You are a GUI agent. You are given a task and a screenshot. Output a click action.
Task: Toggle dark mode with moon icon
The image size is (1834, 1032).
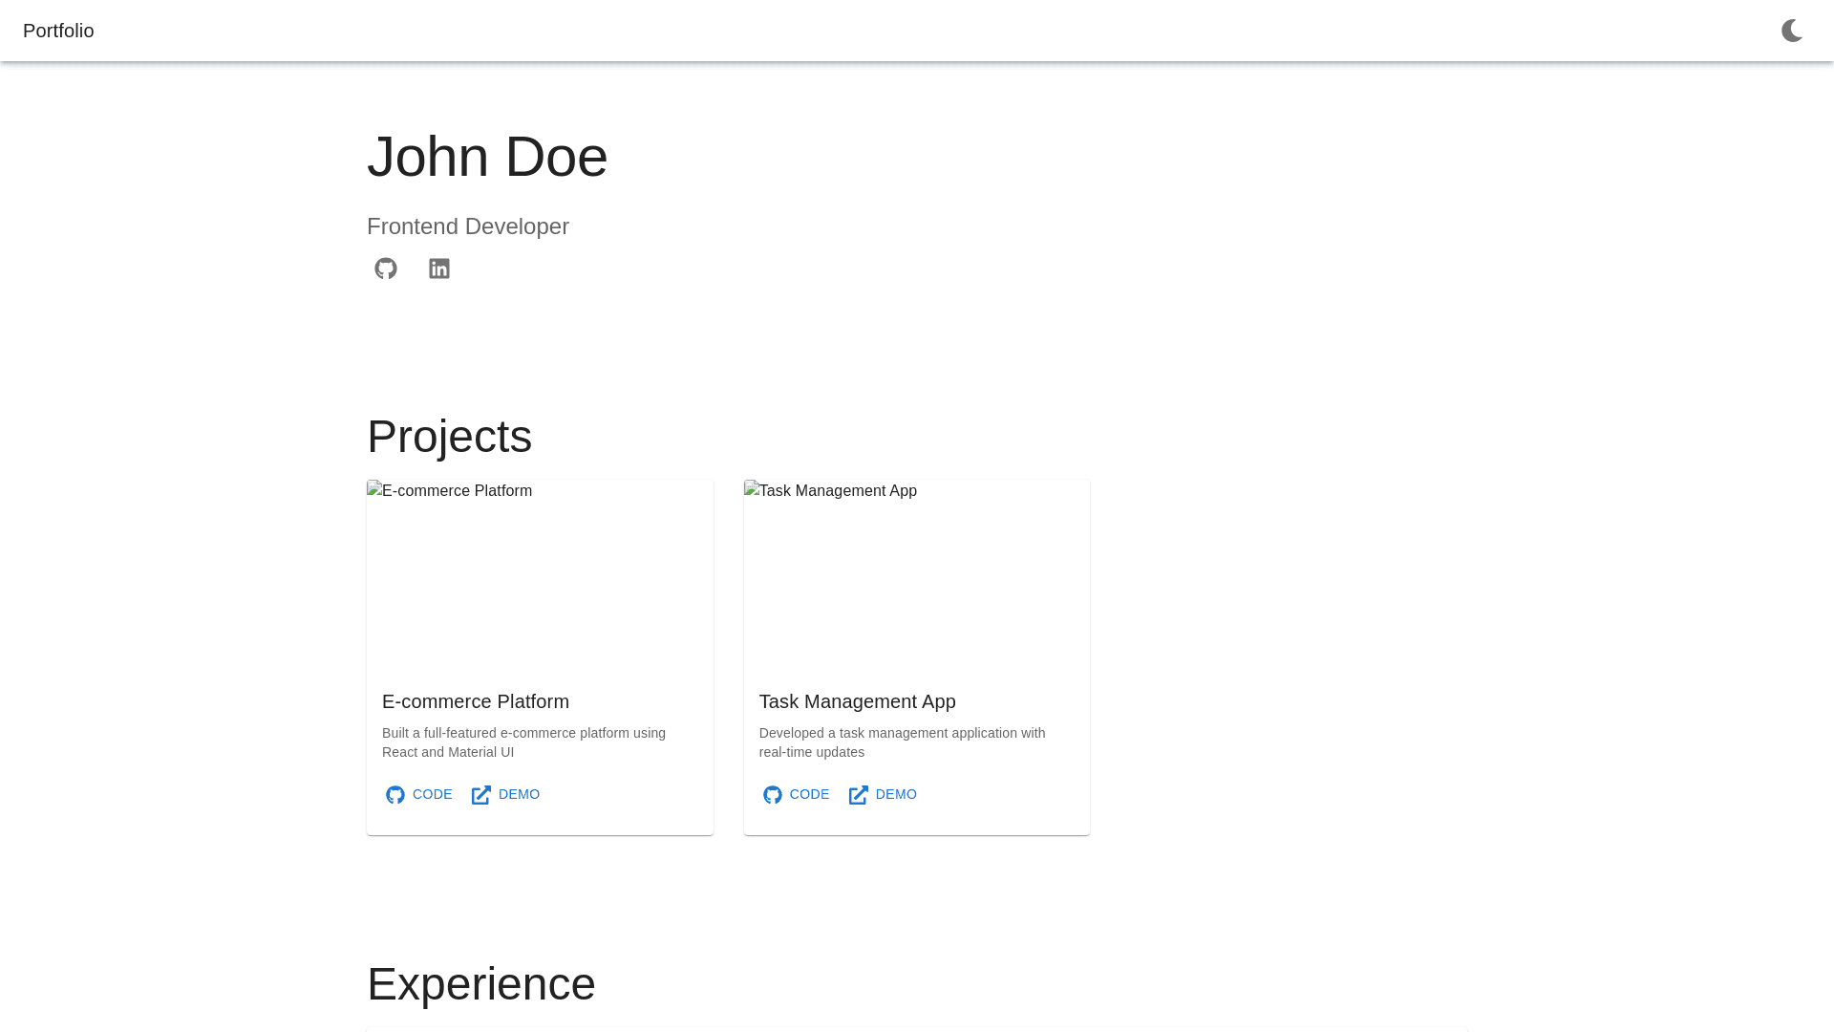tap(1792, 31)
